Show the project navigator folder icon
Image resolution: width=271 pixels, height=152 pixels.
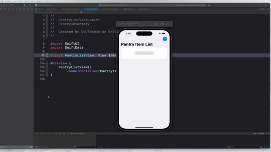click(1, 9)
